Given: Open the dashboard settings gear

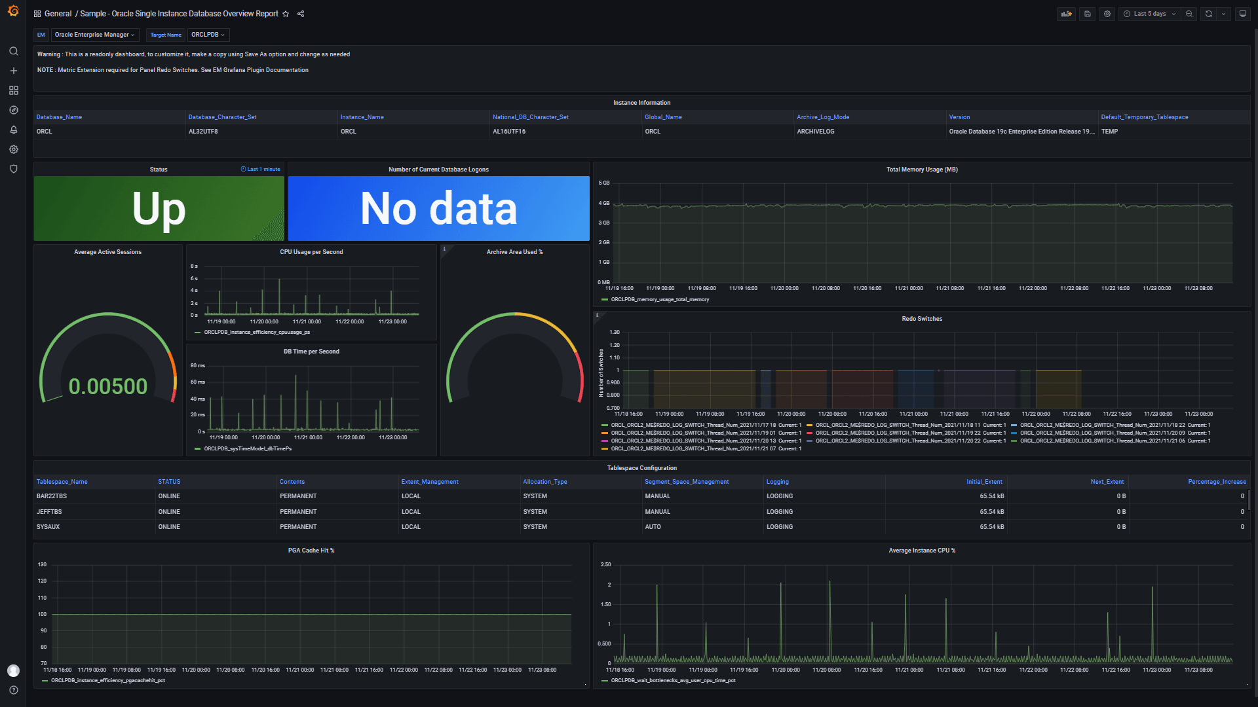Looking at the screenshot, I should tap(1107, 13).
